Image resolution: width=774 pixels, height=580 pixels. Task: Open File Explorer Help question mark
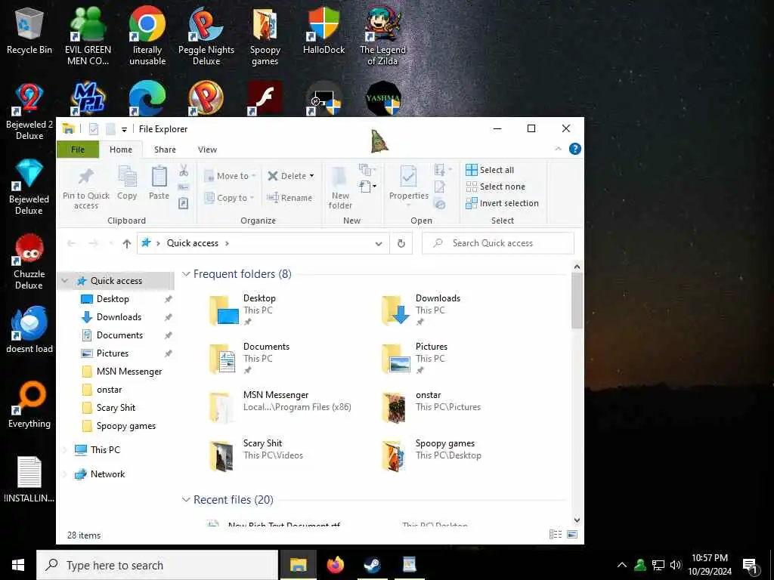(x=574, y=149)
